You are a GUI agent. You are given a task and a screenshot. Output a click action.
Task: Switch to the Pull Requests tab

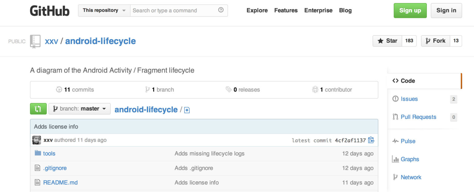[x=418, y=117]
